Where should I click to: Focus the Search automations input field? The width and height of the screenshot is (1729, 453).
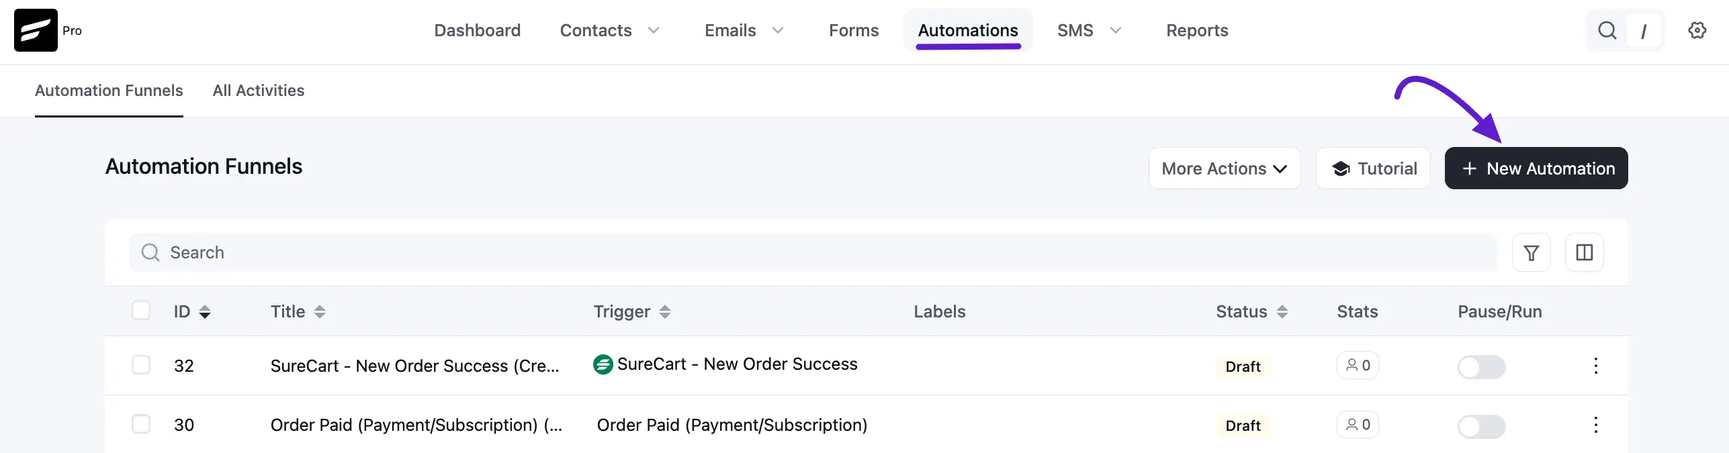pos(813,252)
